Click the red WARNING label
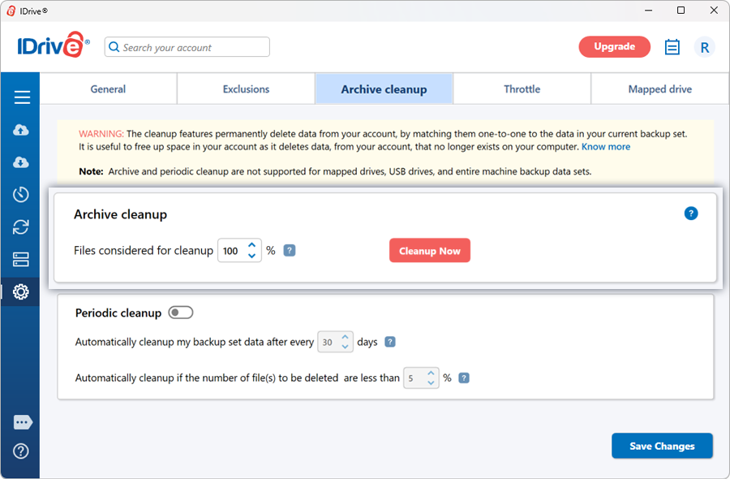730x479 pixels. (101, 134)
